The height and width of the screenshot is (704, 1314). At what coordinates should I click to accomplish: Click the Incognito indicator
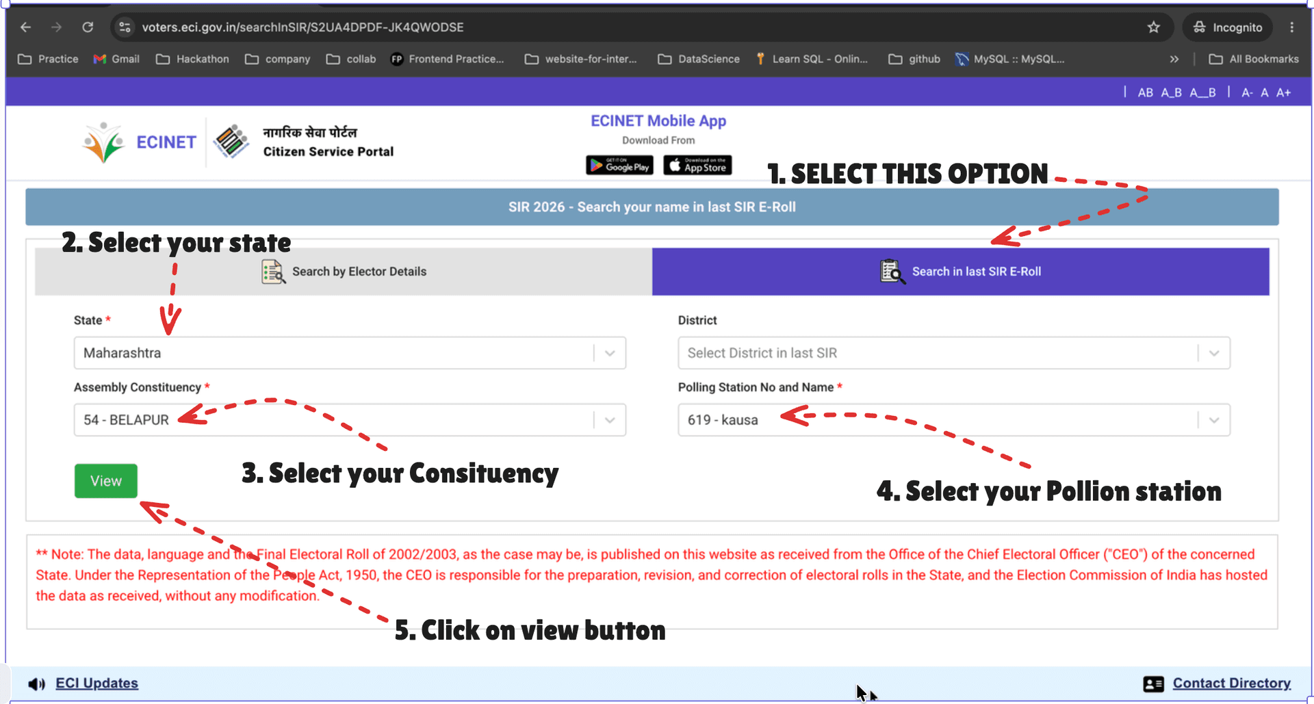coord(1227,27)
